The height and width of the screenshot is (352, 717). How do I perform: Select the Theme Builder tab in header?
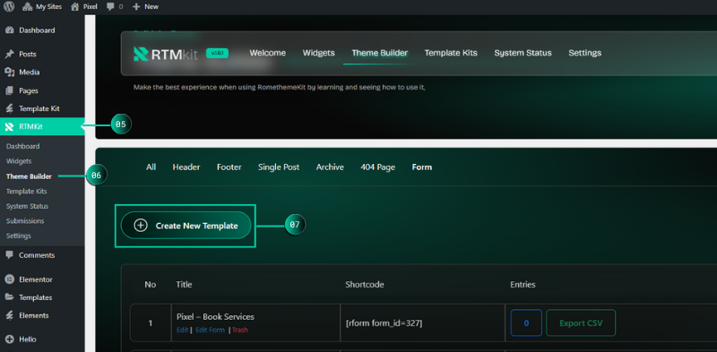pos(379,53)
